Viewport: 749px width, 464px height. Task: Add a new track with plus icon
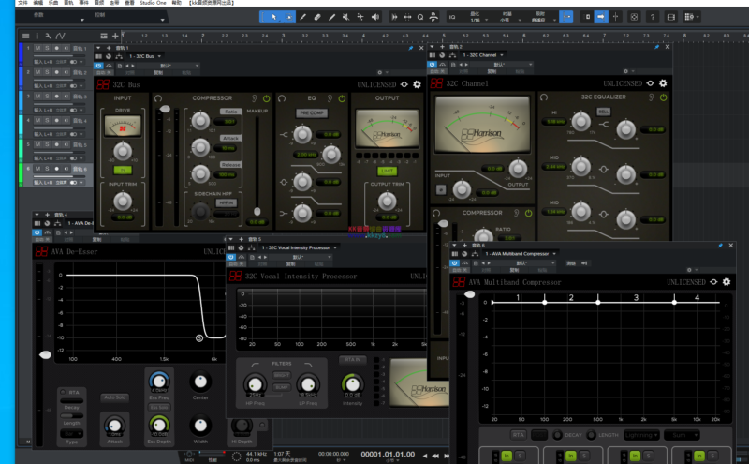[x=115, y=36]
